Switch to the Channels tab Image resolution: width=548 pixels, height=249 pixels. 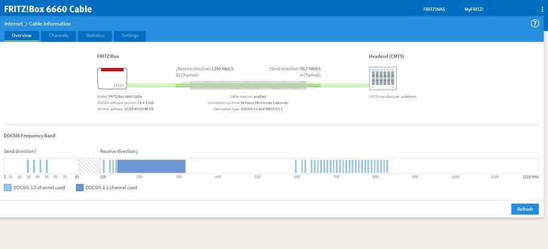tap(58, 36)
